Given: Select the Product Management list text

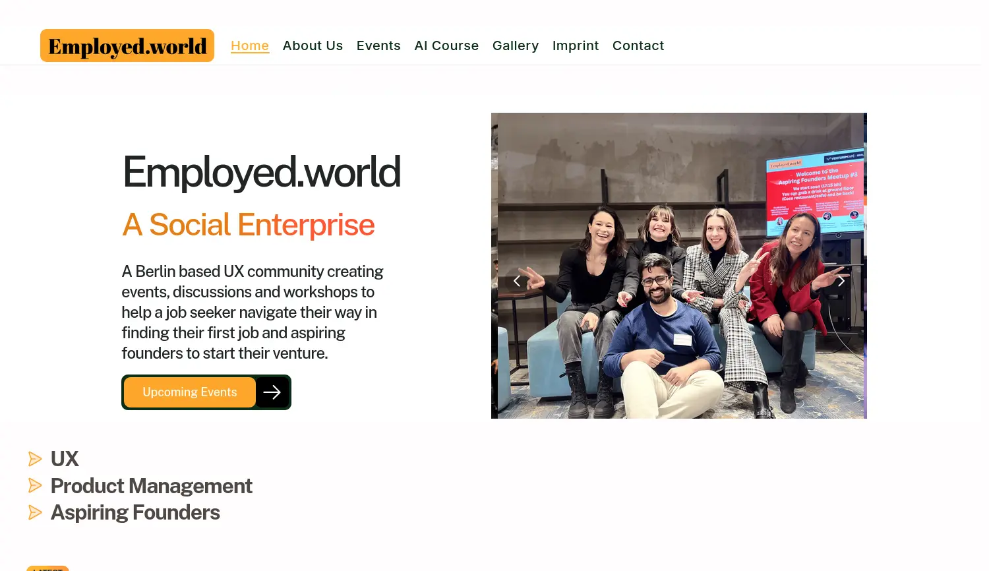Looking at the screenshot, I should coord(151,486).
